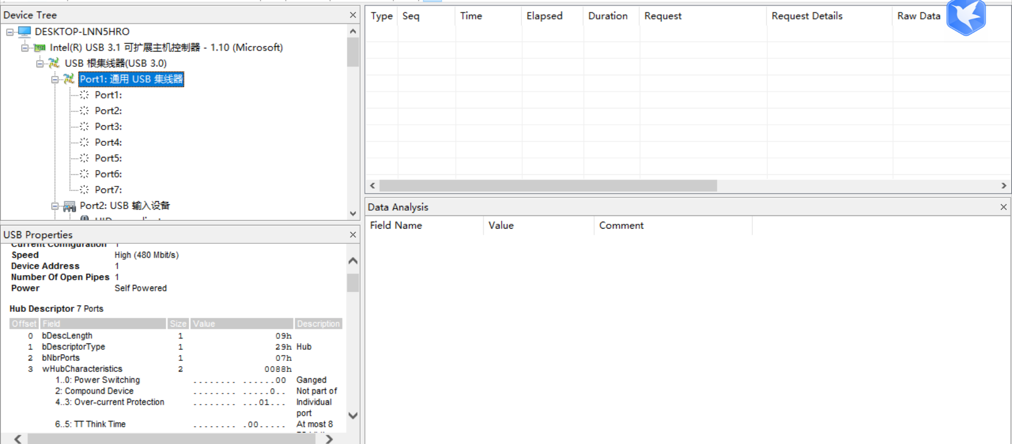Viewport: 1012px width, 444px height.
Task: Click the request list horizontal scrollbar thumb
Action: 548,186
